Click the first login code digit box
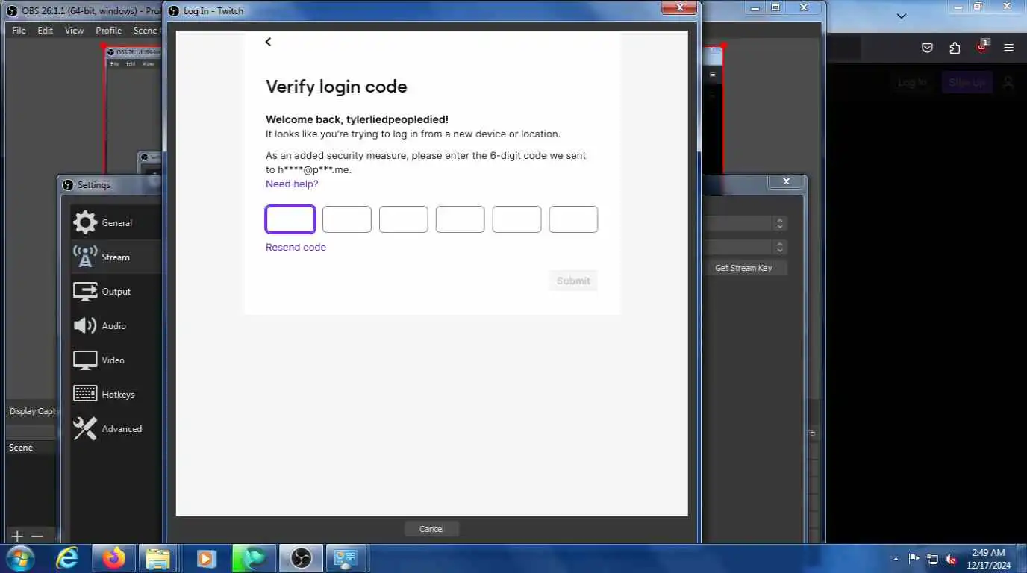Viewport: 1027px width, 573px height. coord(290,219)
